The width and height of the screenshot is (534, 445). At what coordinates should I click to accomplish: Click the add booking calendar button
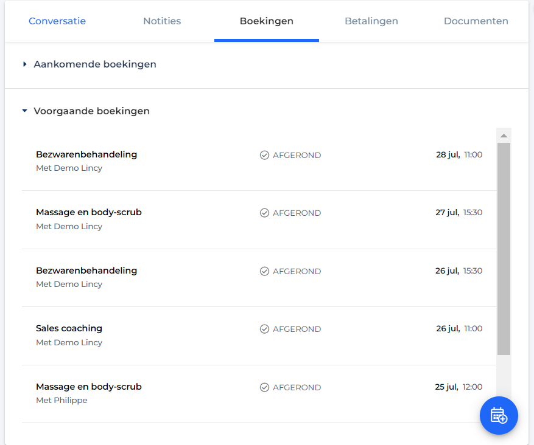pyautogui.click(x=499, y=415)
